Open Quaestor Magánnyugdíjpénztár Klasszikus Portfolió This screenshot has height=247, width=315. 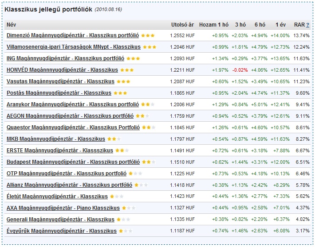pos(73,127)
